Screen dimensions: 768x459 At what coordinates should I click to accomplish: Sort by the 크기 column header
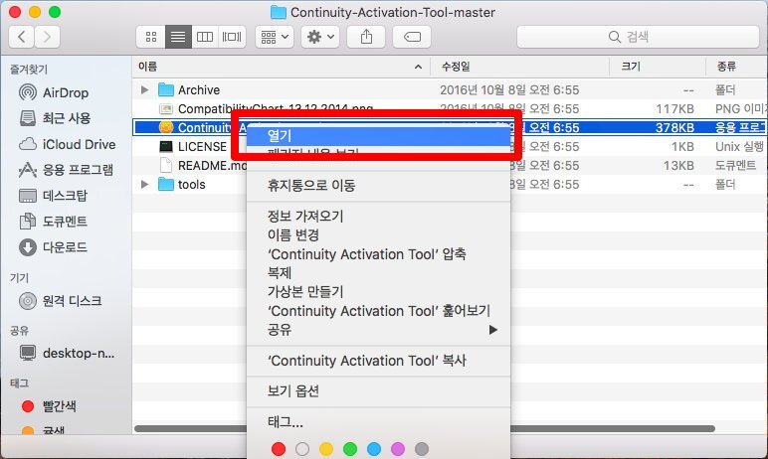pos(658,67)
